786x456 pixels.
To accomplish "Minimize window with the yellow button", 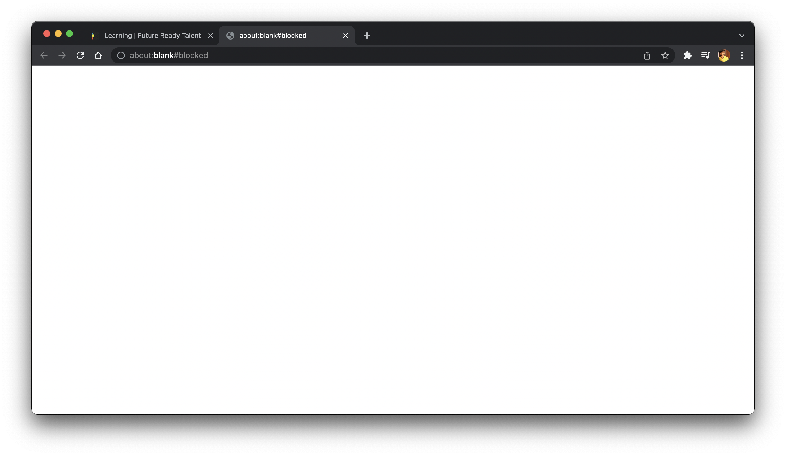I will pyautogui.click(x=58, y=34).
